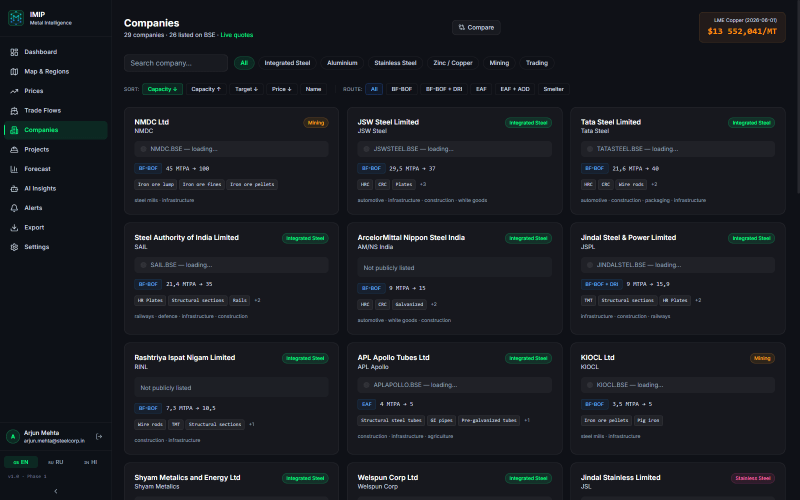
Task: Click the Compare button icon
Action: tap(462, 27)
